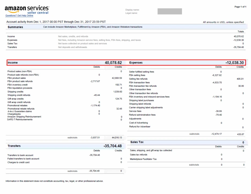Image resolution: width=251 pixels, height=194 pixels.
Task: Click the Transfers section total -35,704.48
Action: point(113,146)
